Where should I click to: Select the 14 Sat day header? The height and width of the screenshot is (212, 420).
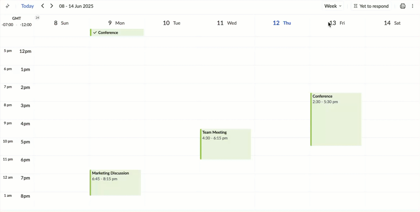coord(392,23)
